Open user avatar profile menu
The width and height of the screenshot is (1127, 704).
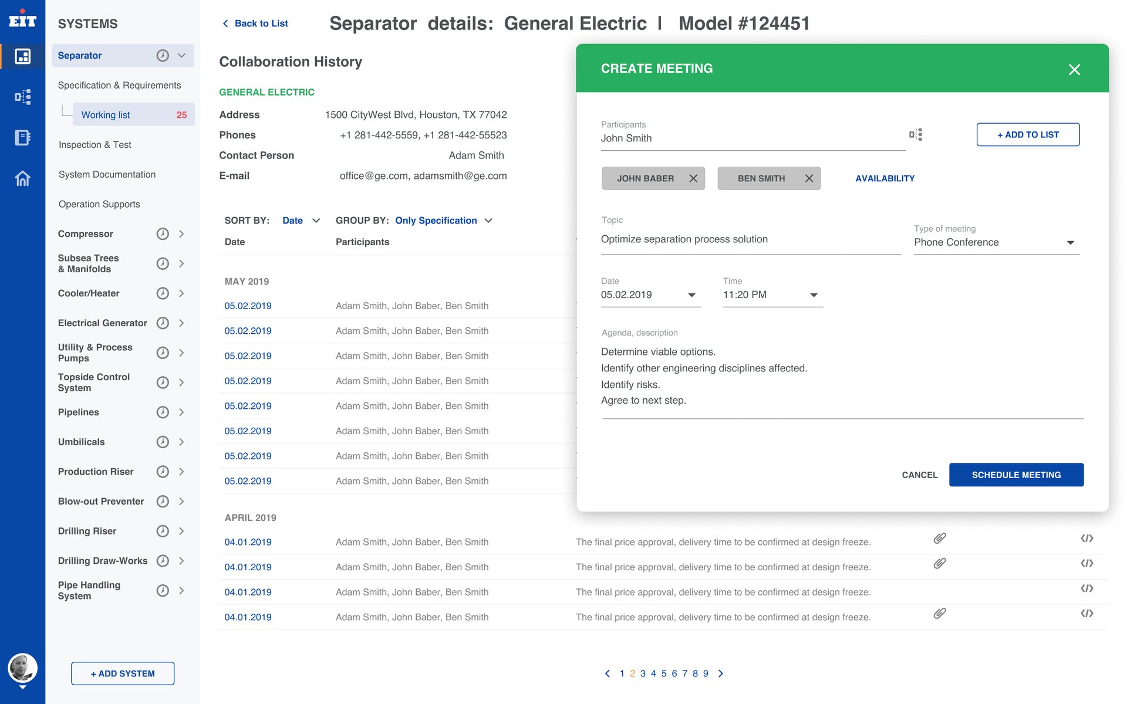(22, 668)
